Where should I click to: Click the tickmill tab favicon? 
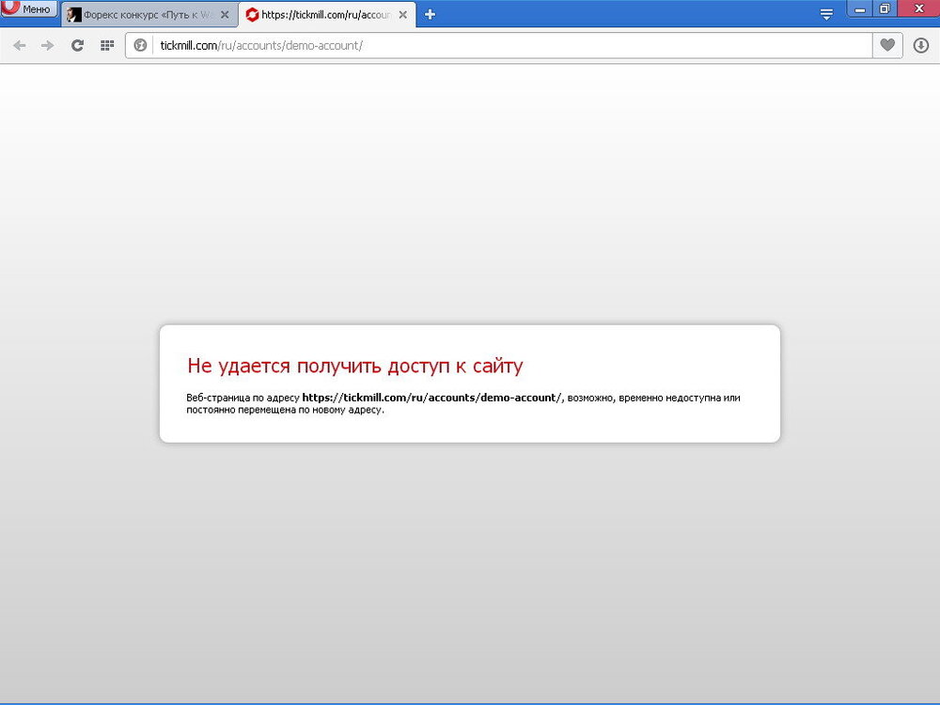[x=252, y=14]
